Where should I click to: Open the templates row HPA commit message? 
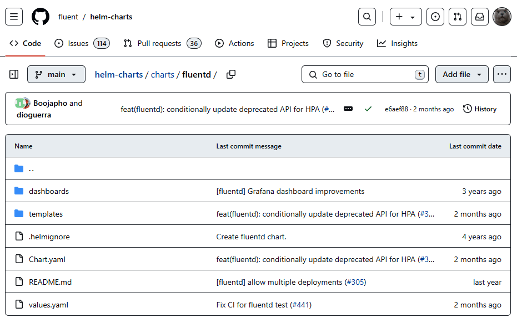(317, 214)
